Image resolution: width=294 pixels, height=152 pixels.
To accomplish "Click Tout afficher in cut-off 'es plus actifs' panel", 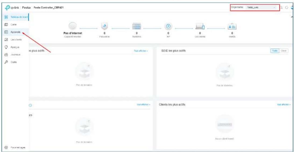I will click(141, 51).
